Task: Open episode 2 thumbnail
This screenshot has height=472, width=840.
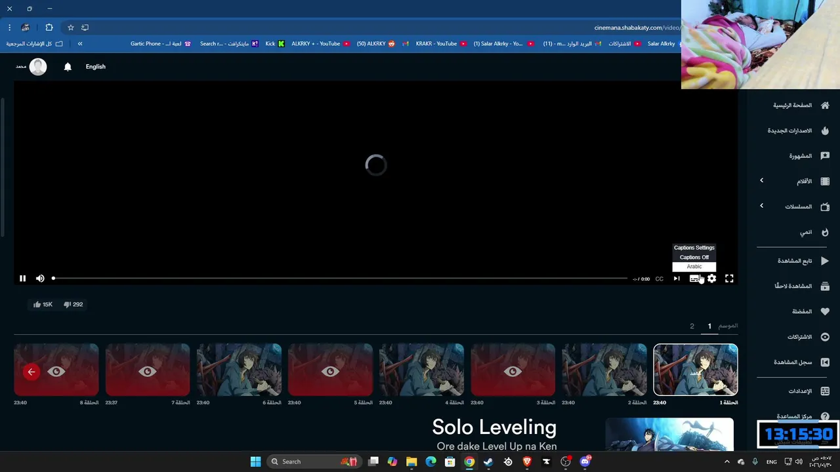Action: (604, 370)
